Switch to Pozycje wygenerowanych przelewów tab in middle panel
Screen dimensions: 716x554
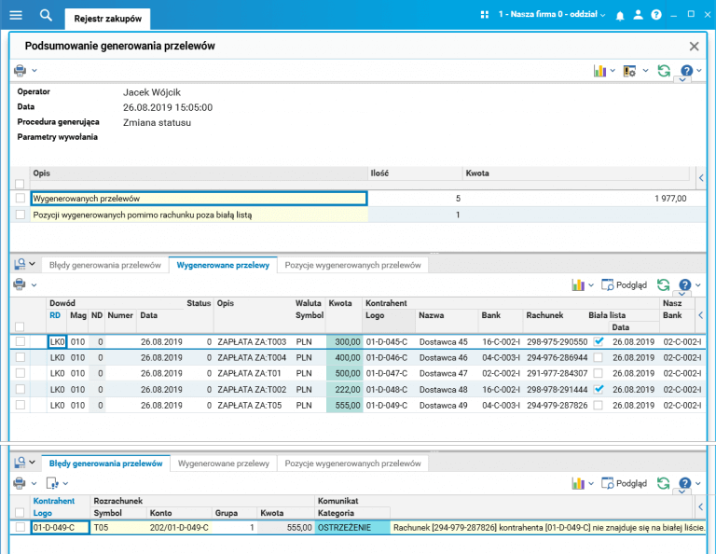[352, 265]
